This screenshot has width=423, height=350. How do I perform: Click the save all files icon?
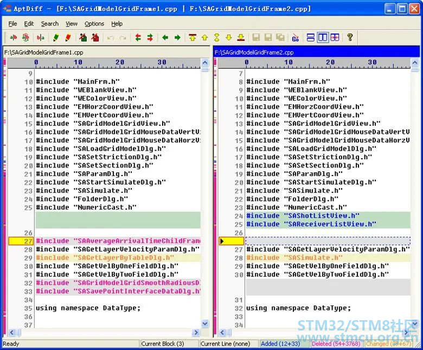[280, 37]
